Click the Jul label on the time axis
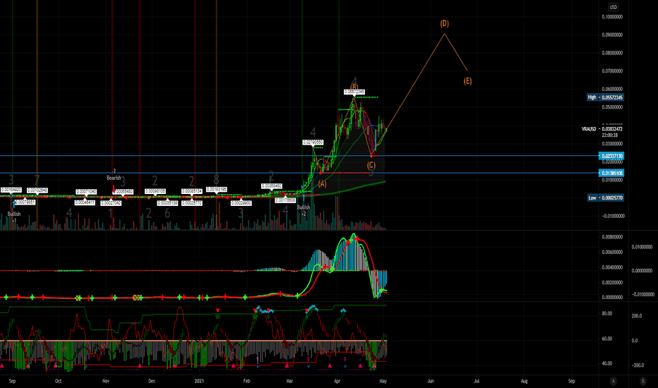The height and width of the screenshot is (388, 658). pos(477,381)
